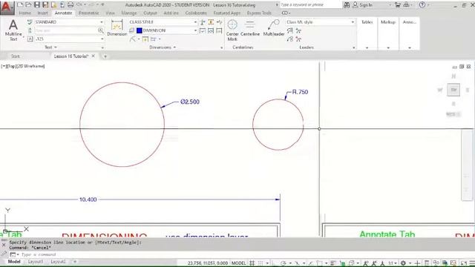The height and width of the screenshot is (267, 475).
Task: Switch to the Parametric ribbon tab
Action: [x=89, y=13]
